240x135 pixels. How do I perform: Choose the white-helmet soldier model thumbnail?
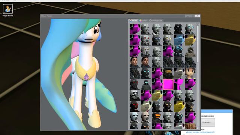pyautogui.click(x=135, y=95)
